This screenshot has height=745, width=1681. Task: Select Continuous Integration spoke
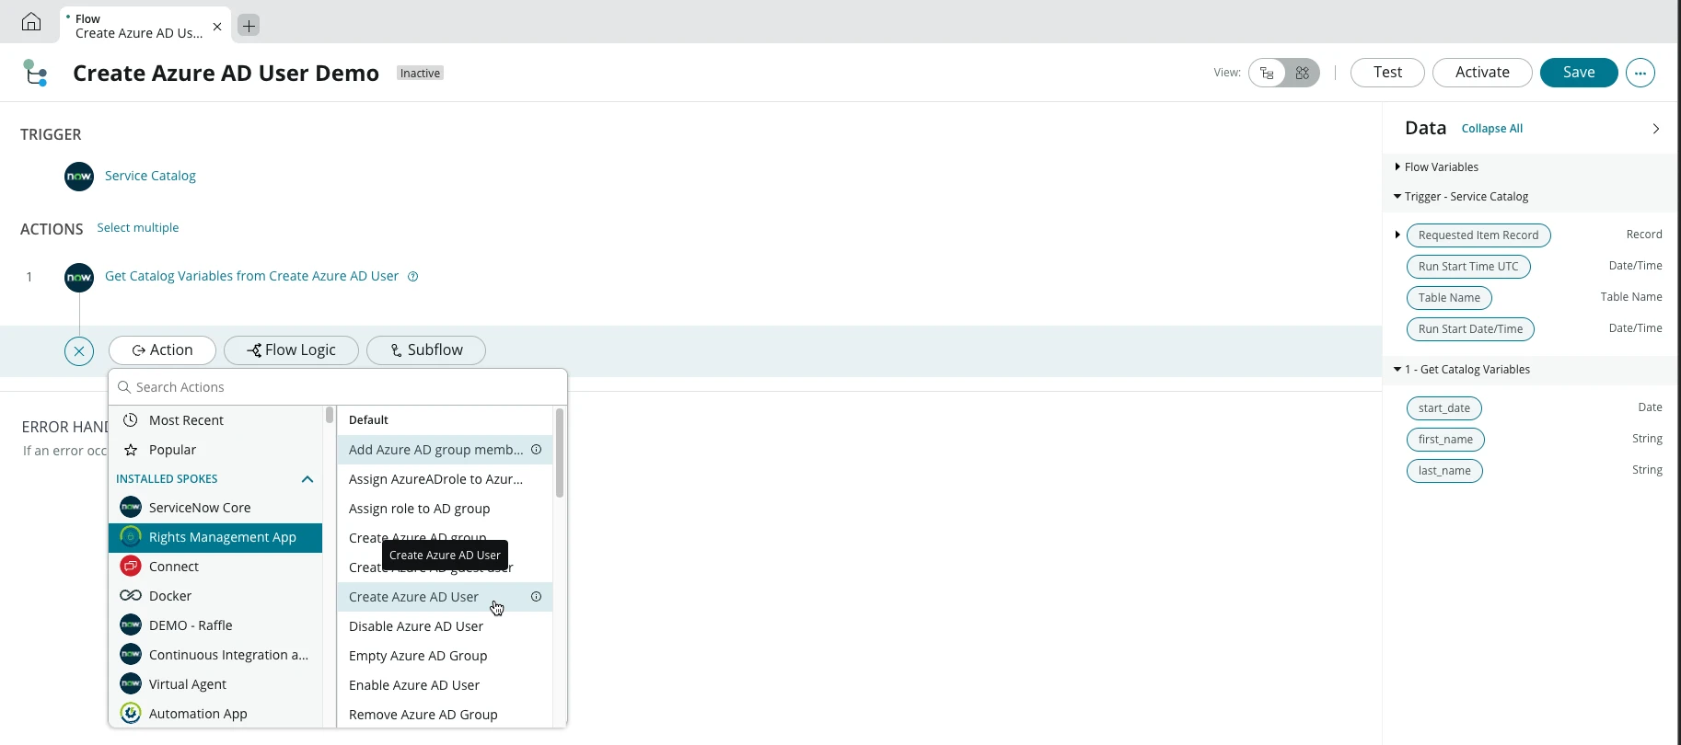click(x=215, y=655)
